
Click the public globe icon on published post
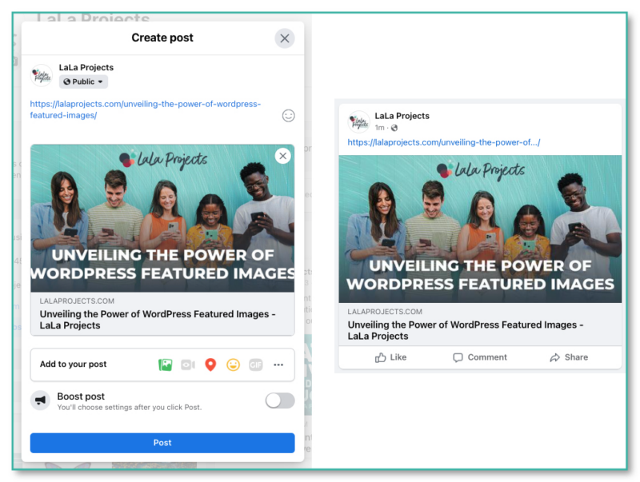tap(394, 128)
